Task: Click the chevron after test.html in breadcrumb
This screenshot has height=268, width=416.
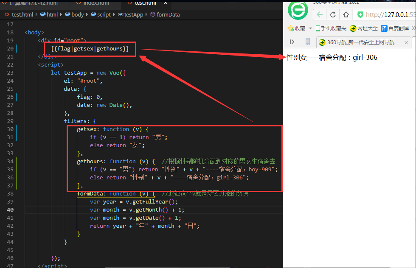Action: tap(37, 14)
